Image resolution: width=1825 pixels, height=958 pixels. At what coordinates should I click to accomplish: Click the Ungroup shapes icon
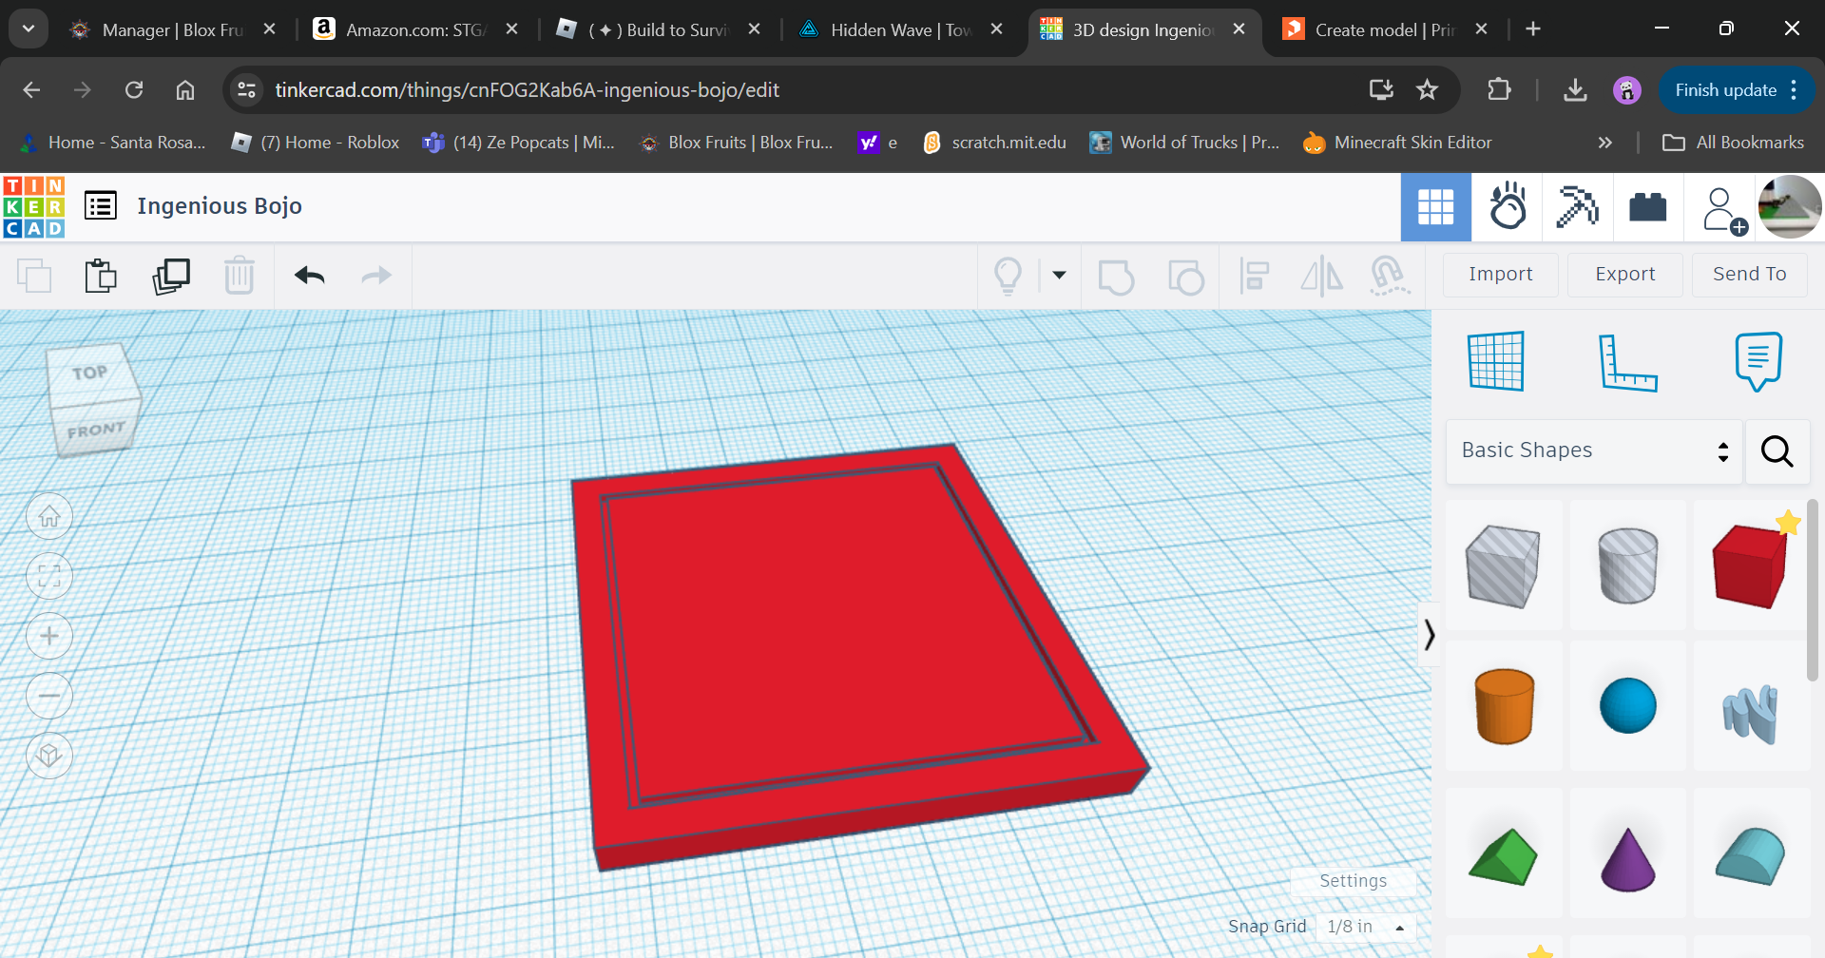(x=1185, y=277)
